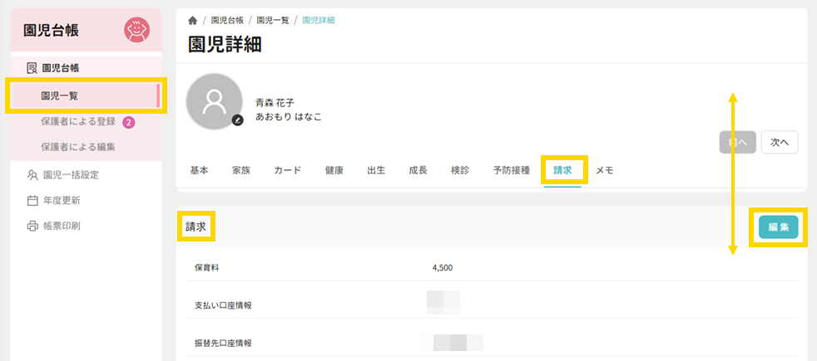Click the smiley face logo icon

click(136, 31)
